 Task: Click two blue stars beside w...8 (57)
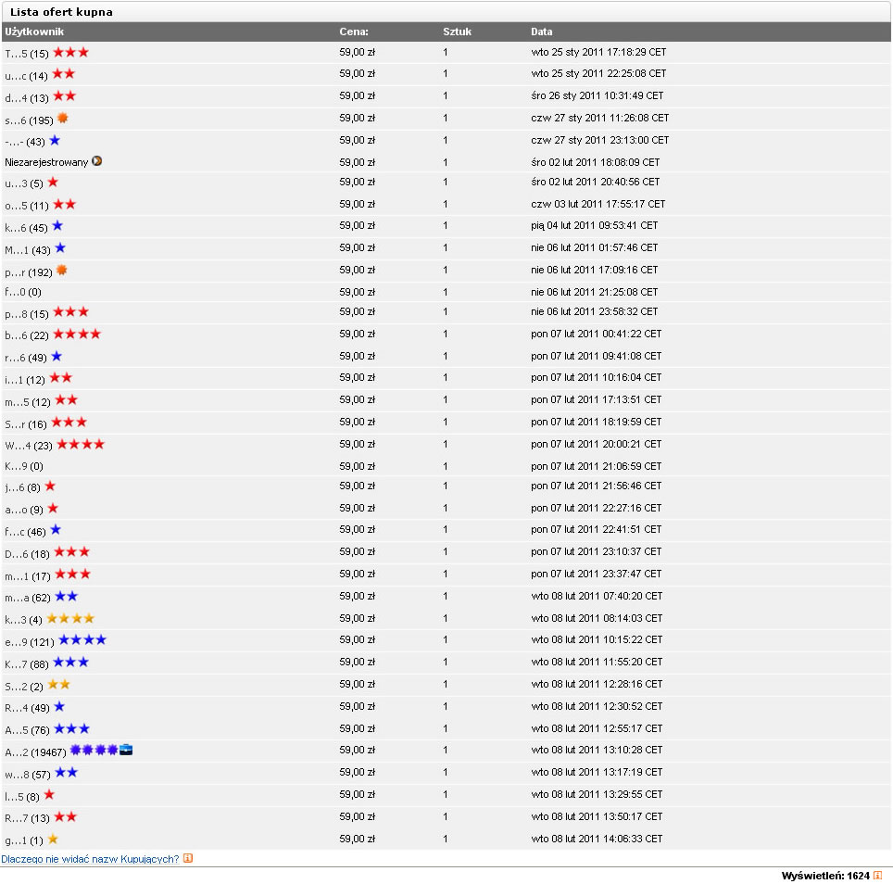pyautogui.click(x=66, y=773)
